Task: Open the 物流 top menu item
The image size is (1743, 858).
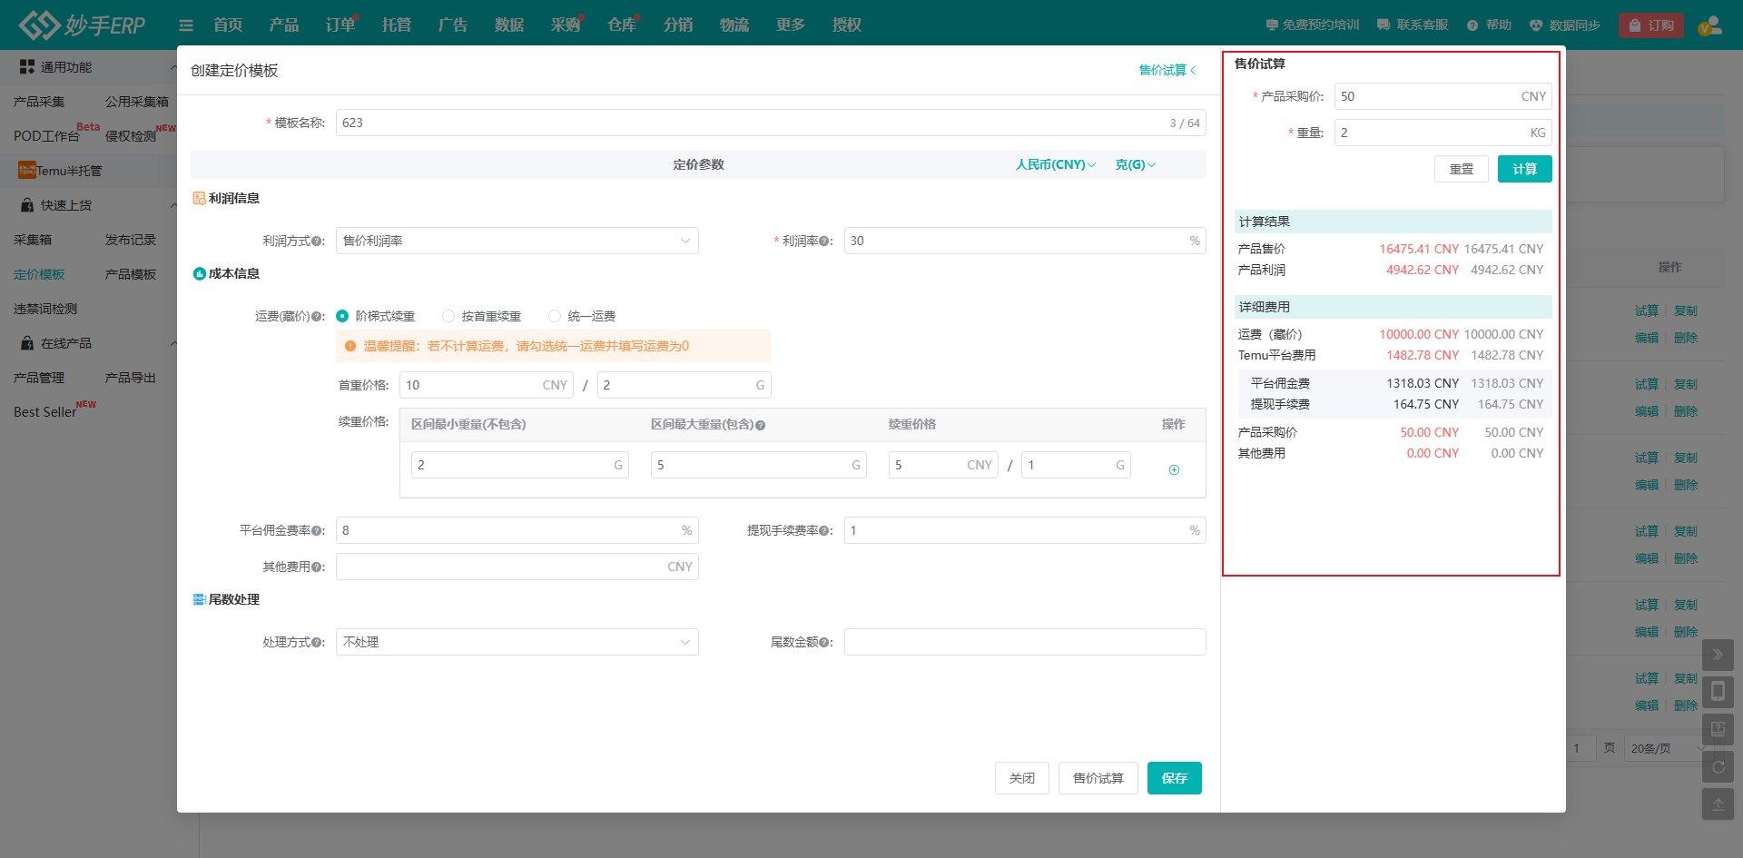Action: tap(734, 25)
